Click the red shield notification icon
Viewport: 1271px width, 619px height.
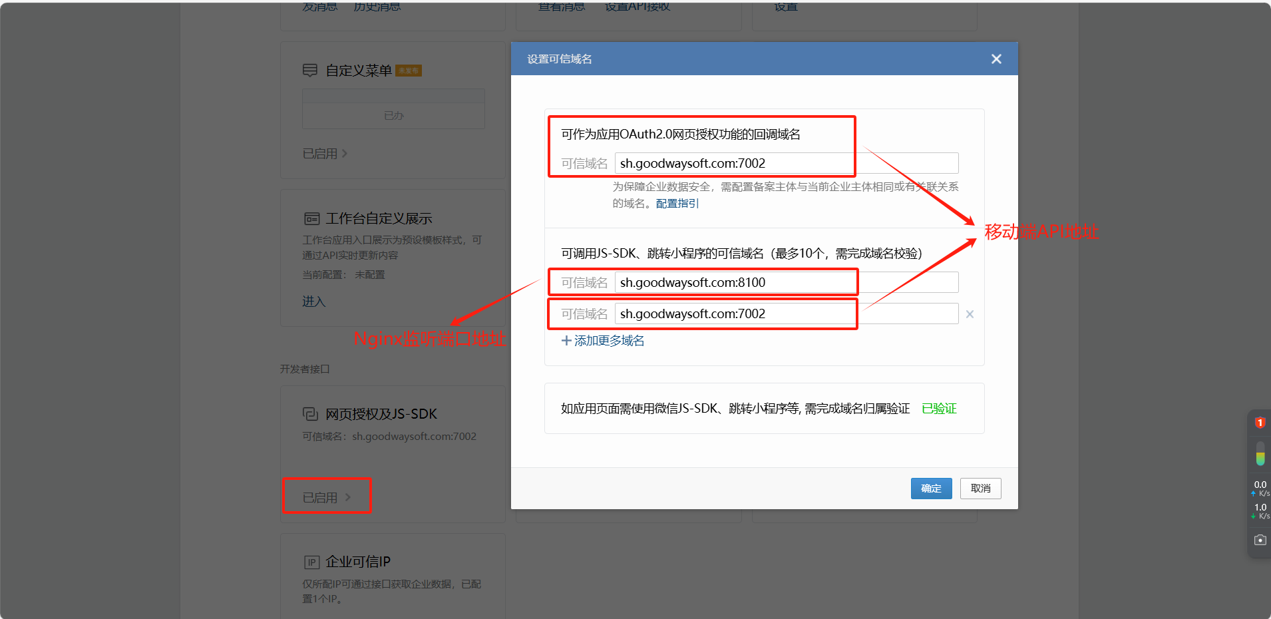pos(1260,423)
